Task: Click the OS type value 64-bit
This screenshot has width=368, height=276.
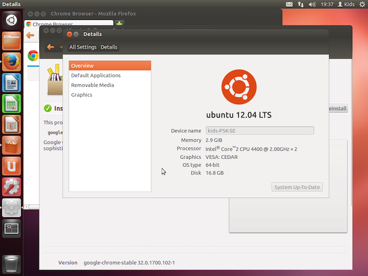Action: click(212, 165)
